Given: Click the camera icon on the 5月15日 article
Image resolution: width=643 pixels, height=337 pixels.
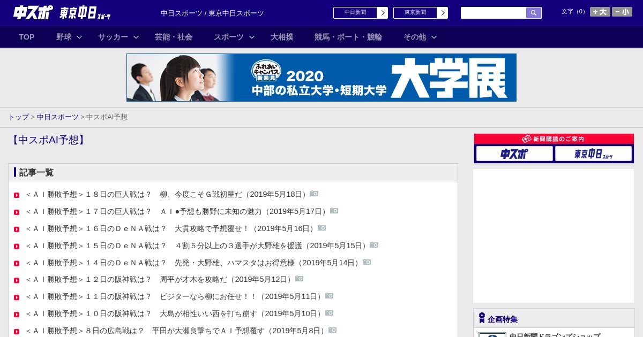Looking at the screenshot, I should pos(375,245).
